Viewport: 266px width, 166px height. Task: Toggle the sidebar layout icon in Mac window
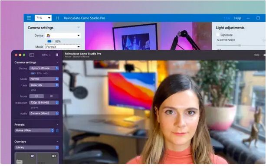point(32,55)
